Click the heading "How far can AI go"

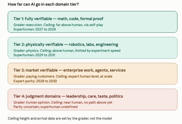click(x=43, y=4)
